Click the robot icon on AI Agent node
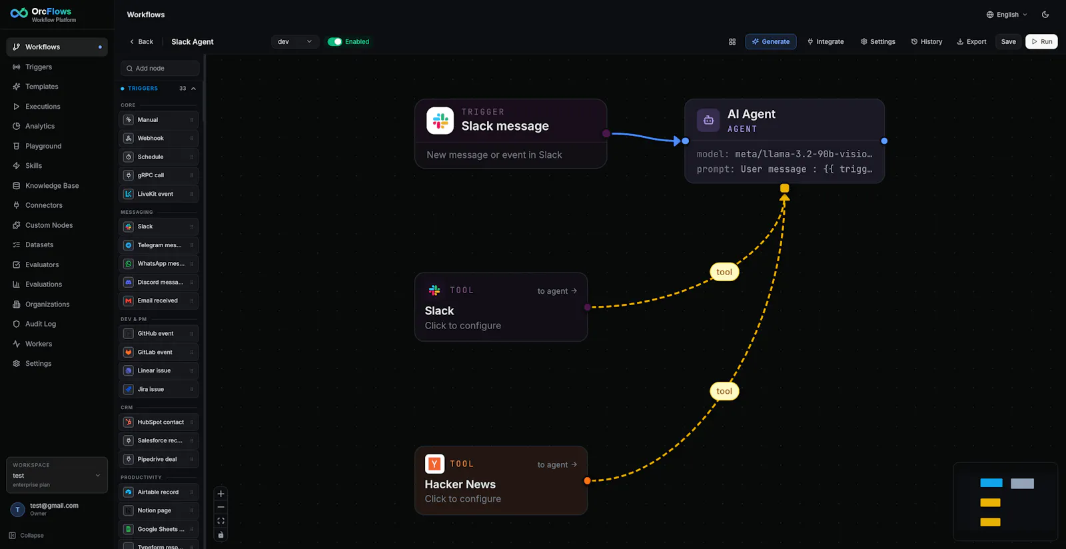 point(708,121)
